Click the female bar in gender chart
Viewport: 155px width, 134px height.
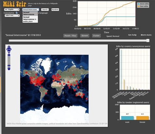pos(143,118)
